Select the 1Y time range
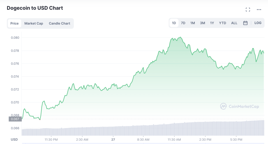This screenshot has height=144, width=268. tap(212, 23)
